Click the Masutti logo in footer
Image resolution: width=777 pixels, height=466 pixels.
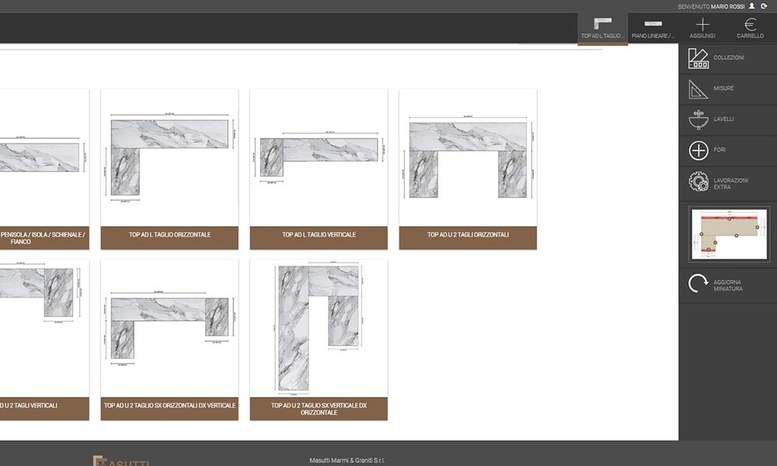(121, 461)
